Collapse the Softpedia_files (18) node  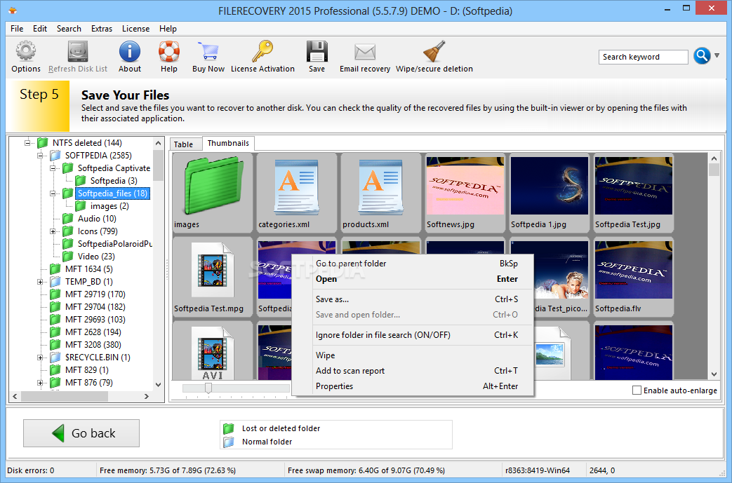point(53,193)
